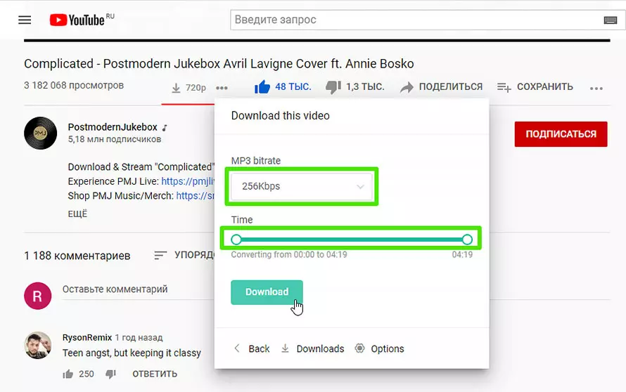The width and height of the screenshot is (626, 392).
Task: Click the video title 'Complicated - Postmodern Jukebox'
Action: coord(219,64)
